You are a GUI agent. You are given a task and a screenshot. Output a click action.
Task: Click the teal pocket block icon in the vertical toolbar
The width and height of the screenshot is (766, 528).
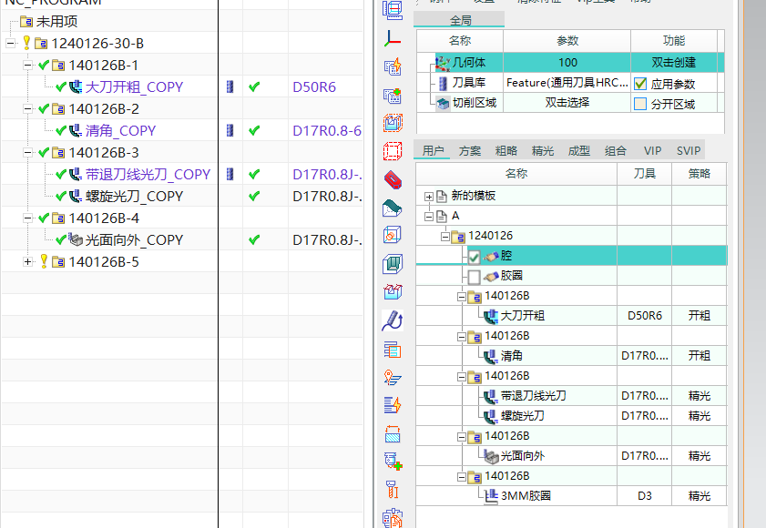click(x=393, y=264)
